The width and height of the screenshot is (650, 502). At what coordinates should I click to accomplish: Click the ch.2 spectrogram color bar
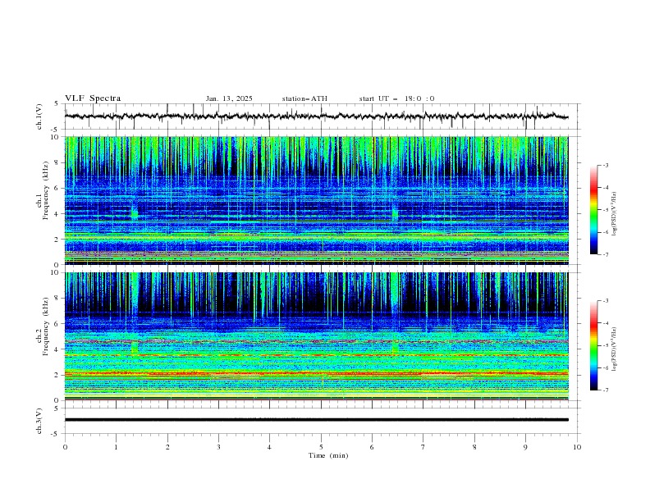(x=593, y=345)
